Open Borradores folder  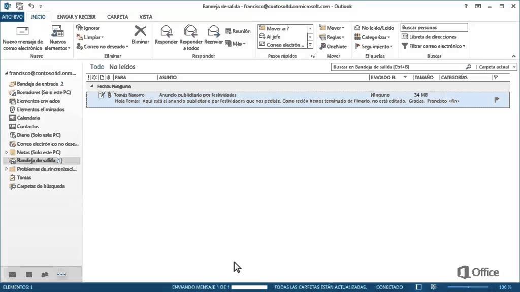[x=40, y=92]
